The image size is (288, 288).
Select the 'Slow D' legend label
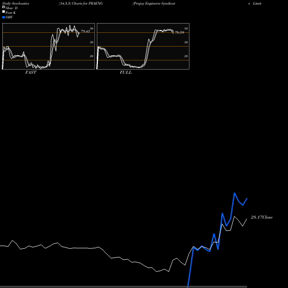point(12,8)
